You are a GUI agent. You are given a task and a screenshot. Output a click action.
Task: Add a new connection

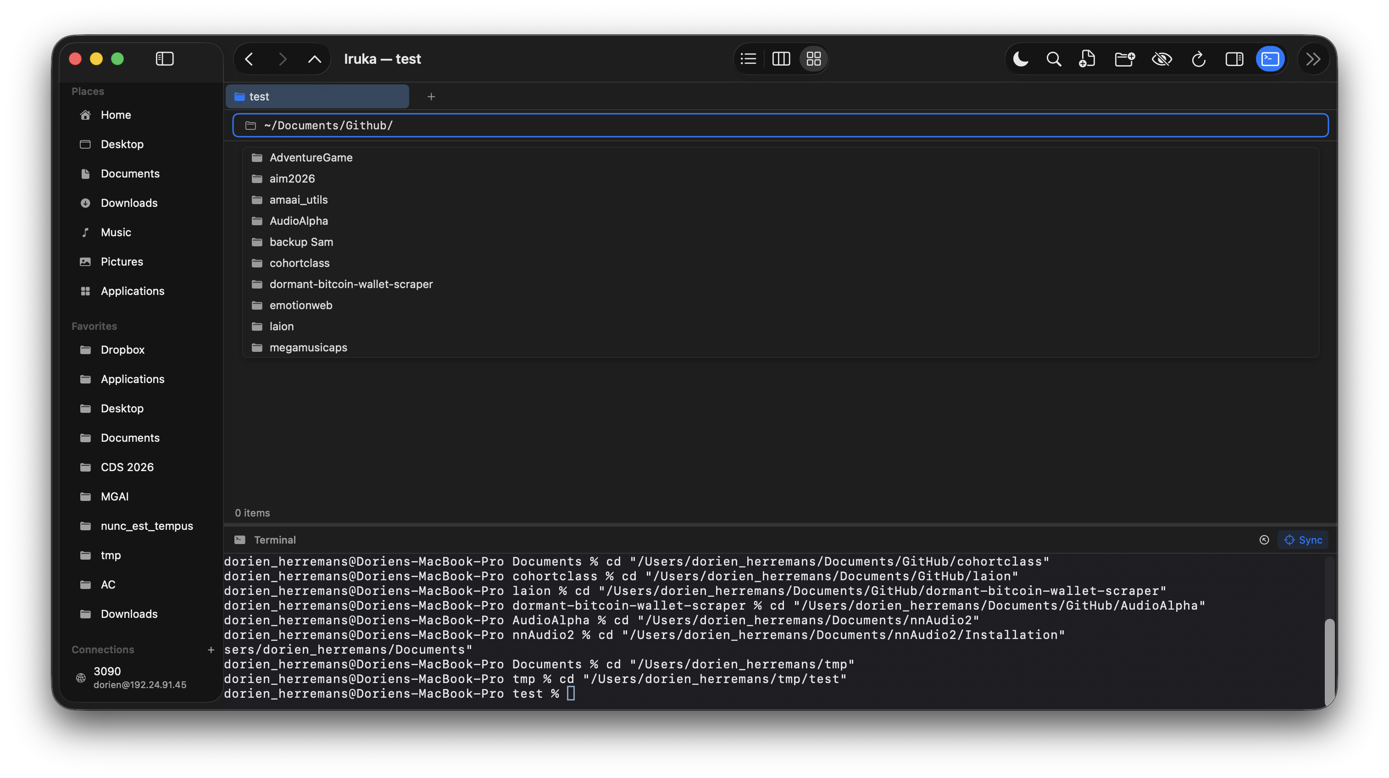tap(211, 650)
